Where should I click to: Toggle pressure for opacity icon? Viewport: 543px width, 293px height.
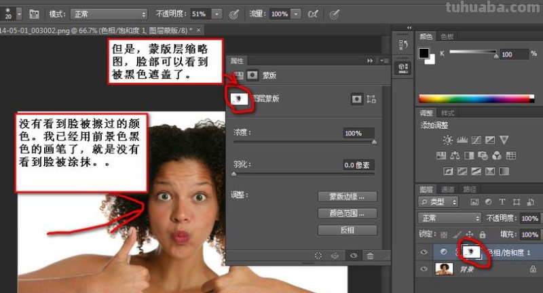pos(234,14)
